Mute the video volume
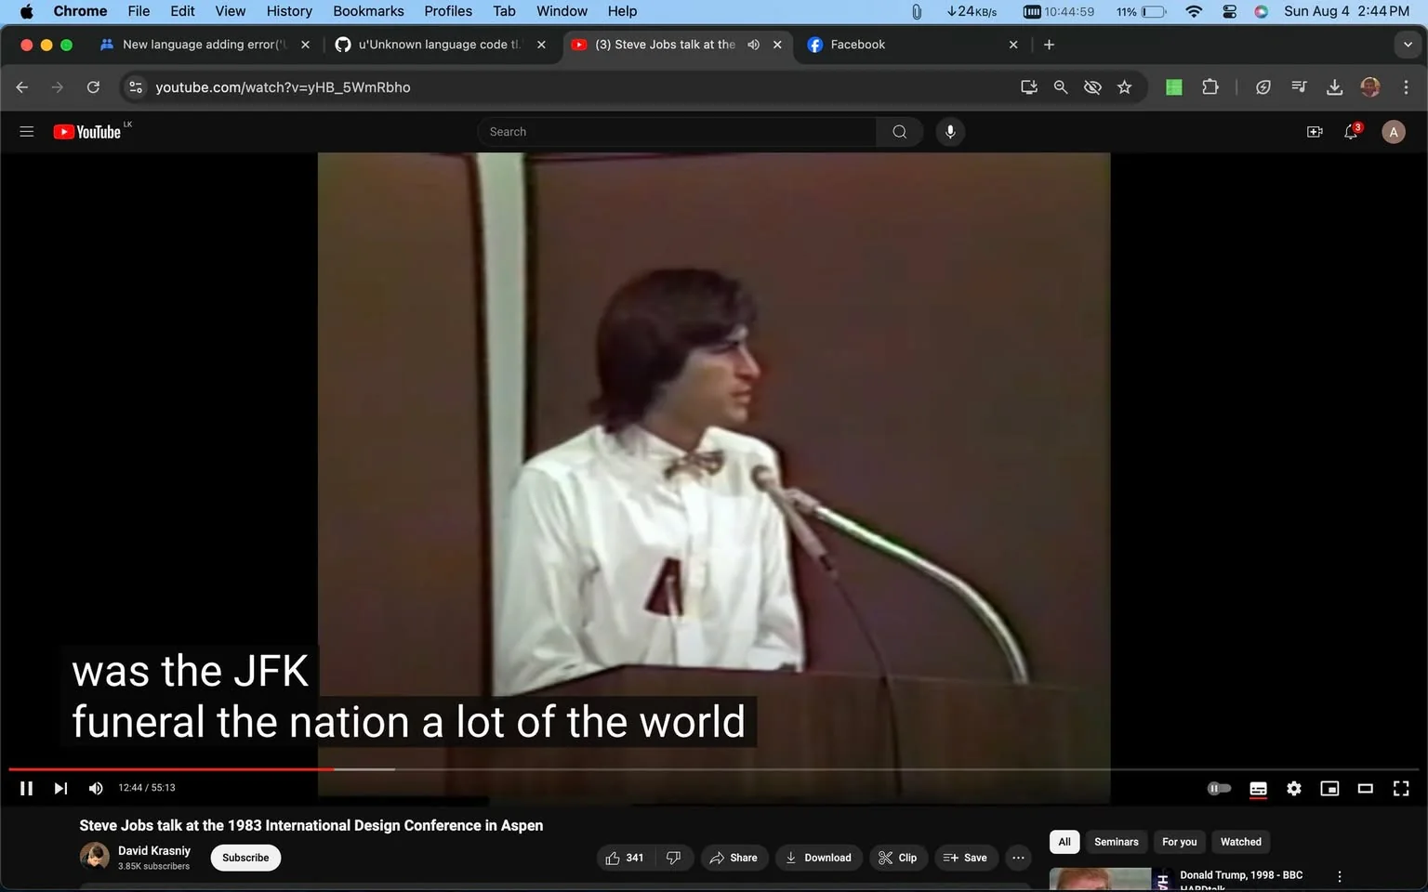Image resolution: width=1428 pixels, height=892 pixels. point(96,788)
